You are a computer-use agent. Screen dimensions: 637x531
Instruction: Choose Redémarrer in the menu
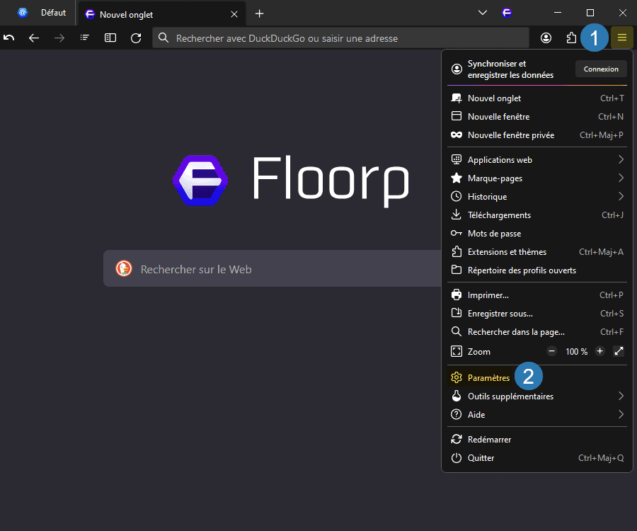[x=537, y=440]
